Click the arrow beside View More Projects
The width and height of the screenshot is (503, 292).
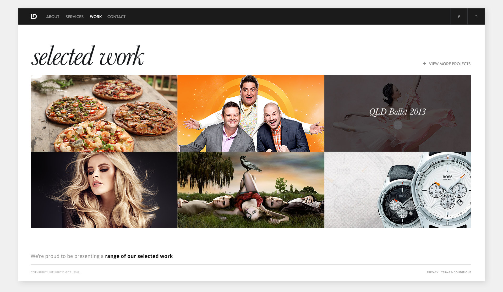tap(424, 64)
